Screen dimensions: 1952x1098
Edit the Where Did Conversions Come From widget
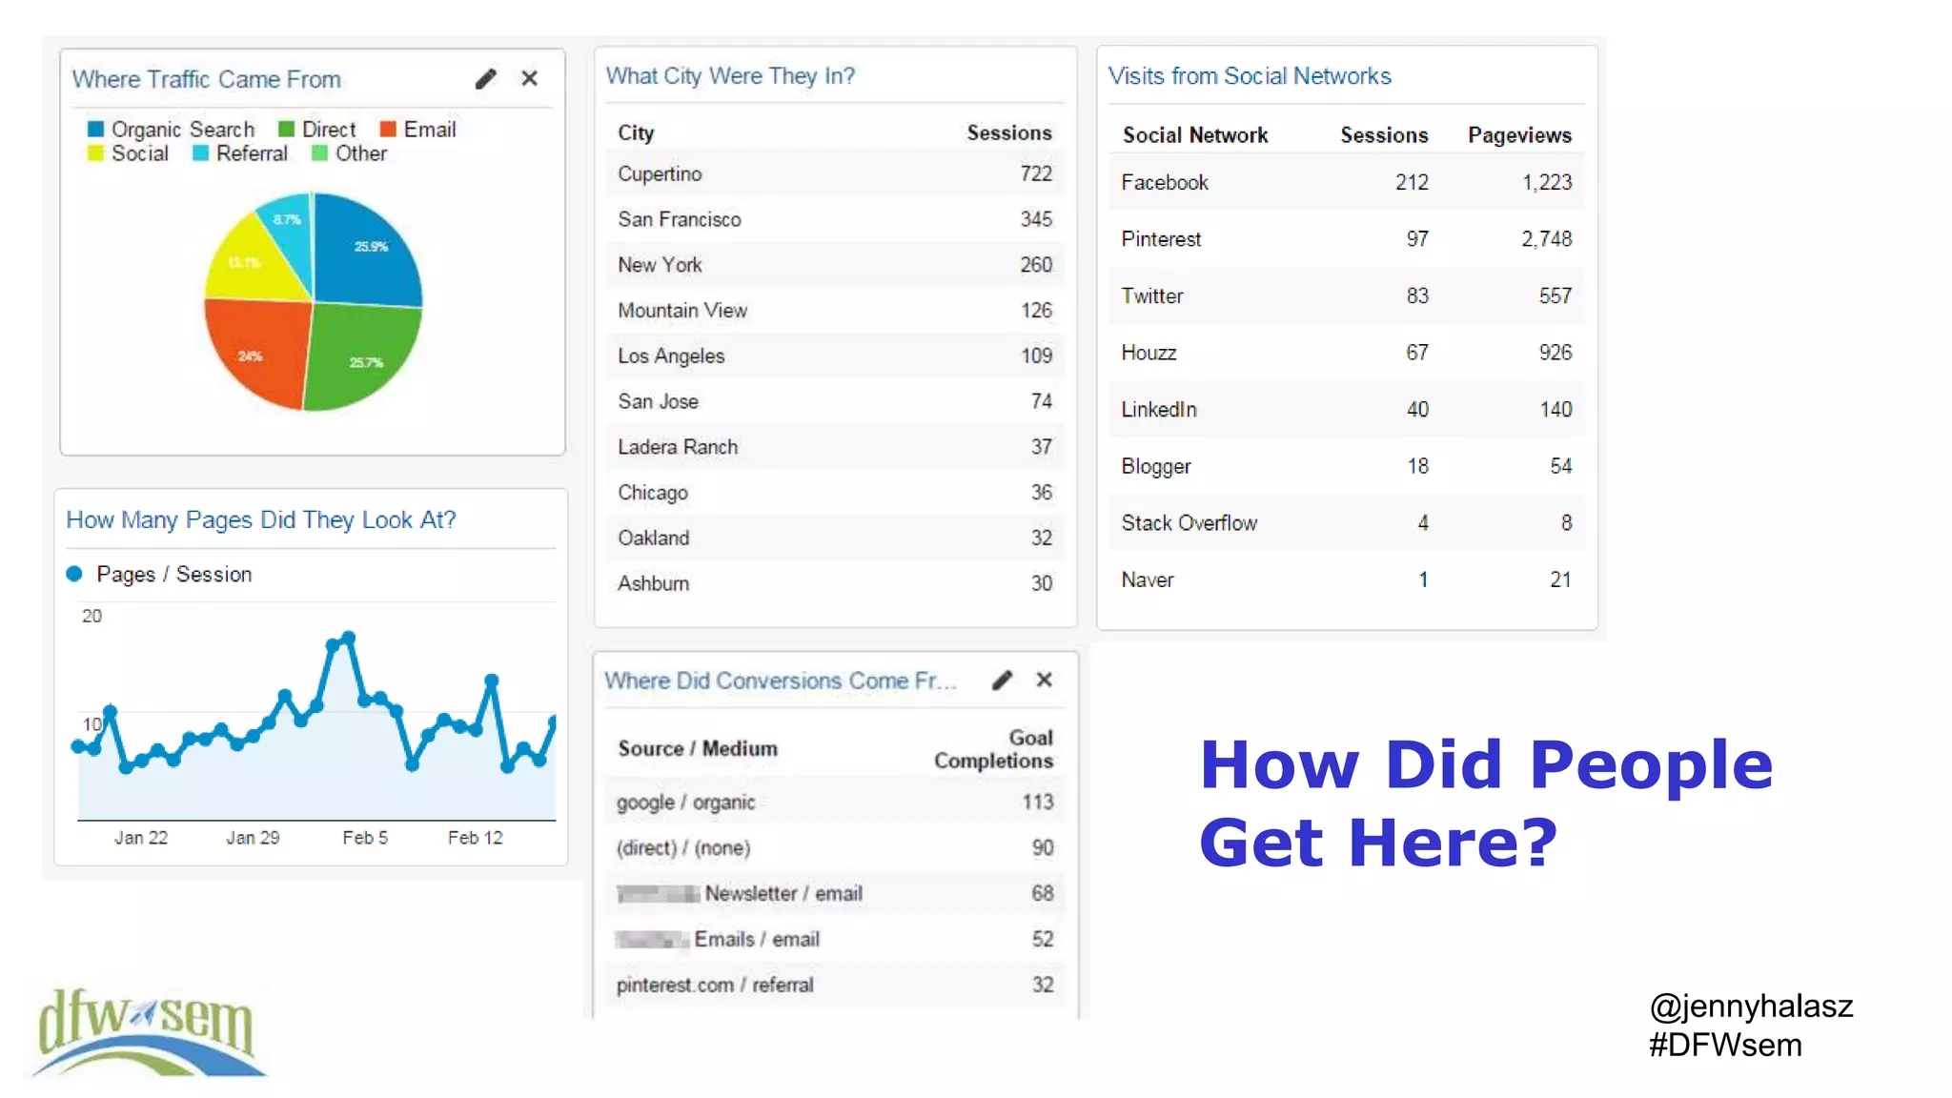coord(1002,681)
